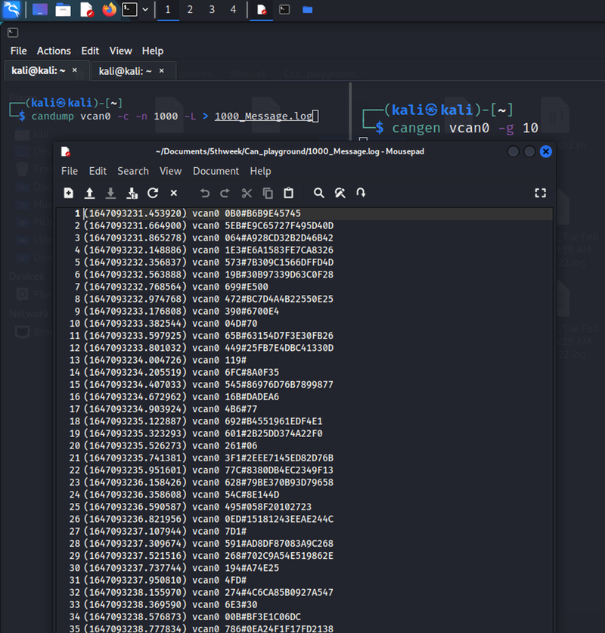605x633 pixels.
Task: Switch to workspace 3
Action: click(x=212, y=9)
